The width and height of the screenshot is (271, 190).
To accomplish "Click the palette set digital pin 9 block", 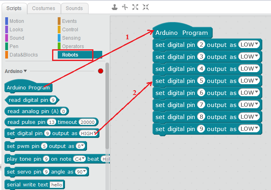I will [52, 133].
